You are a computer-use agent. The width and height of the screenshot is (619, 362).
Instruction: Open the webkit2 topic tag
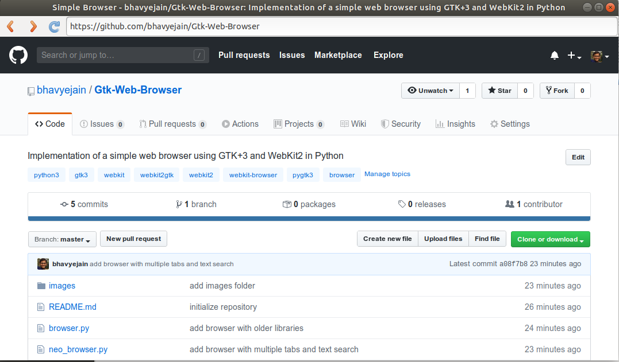coord(201,175)
